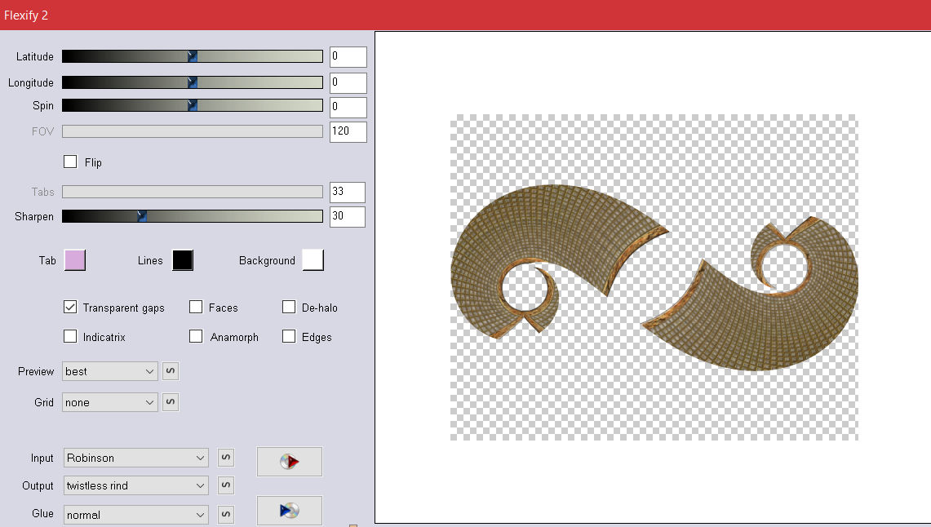Click the reset icon next to Output
The image size is (931, 527).
(x=226, y=485)
